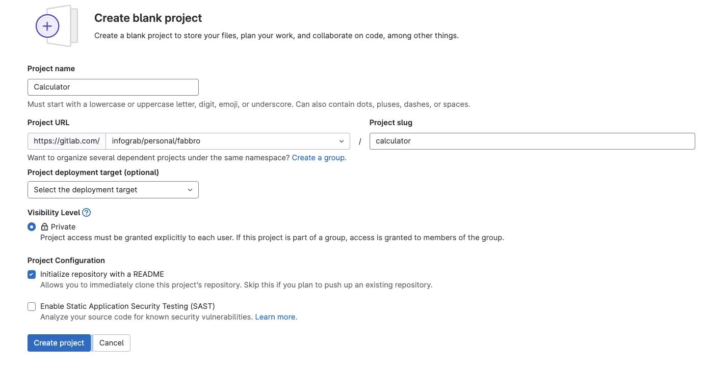707x375 pixels.
Task: Click the https://gitlab.com/ URL prefix
Action: point(67,141)
